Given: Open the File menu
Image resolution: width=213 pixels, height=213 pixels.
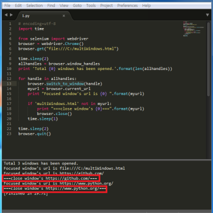Looking at the screenshot, I should click(x=8, y=6).
